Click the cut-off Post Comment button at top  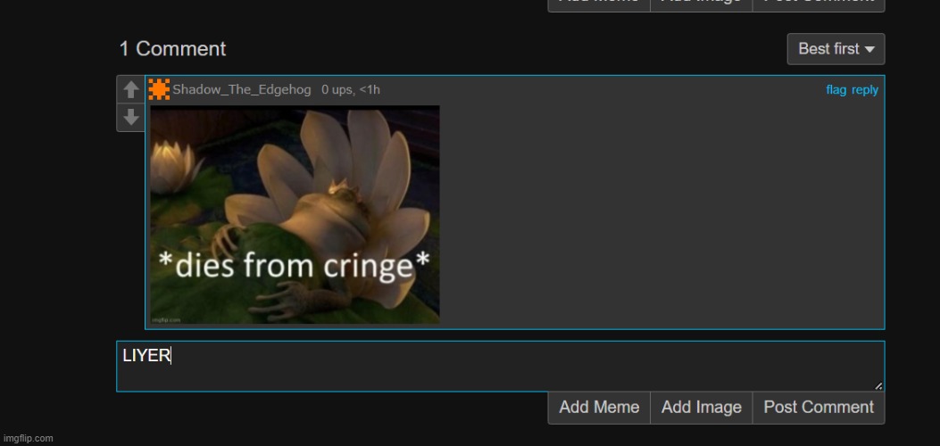pyautogui.click(x=818, y=4)
